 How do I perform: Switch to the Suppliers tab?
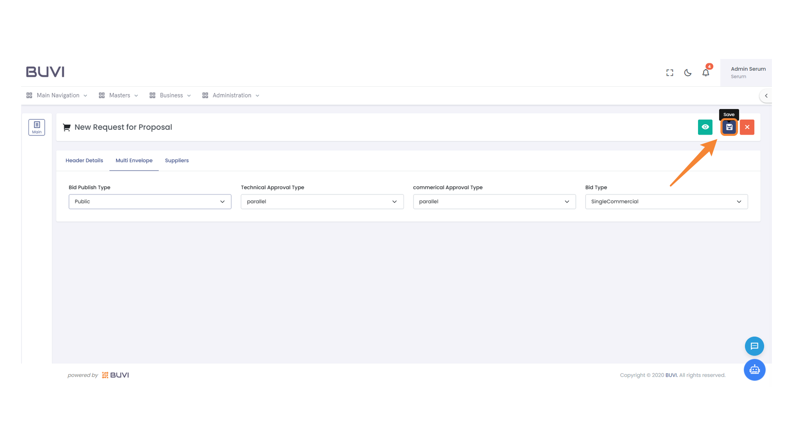177,161
